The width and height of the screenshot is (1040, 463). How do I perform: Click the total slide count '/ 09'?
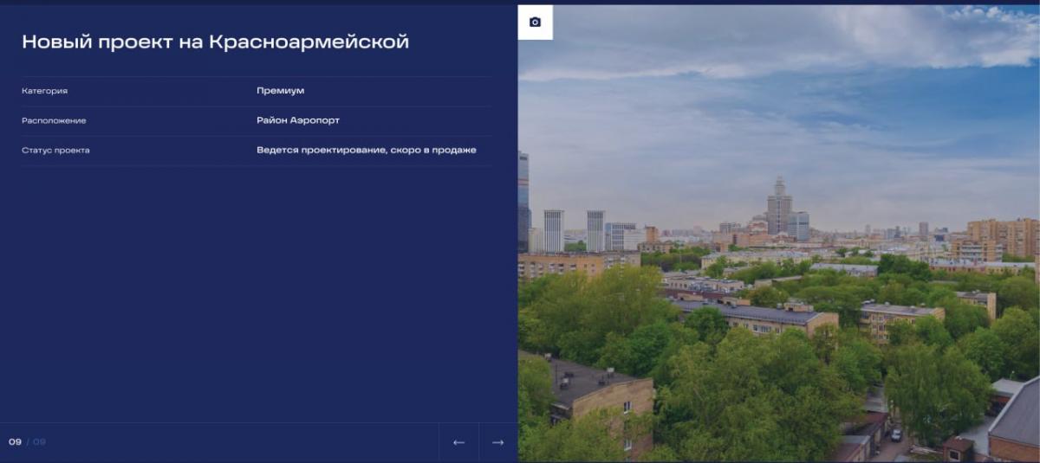(36, 442)
